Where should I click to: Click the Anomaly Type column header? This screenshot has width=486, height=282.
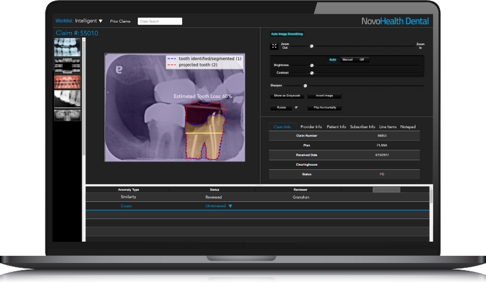(128, 190)
